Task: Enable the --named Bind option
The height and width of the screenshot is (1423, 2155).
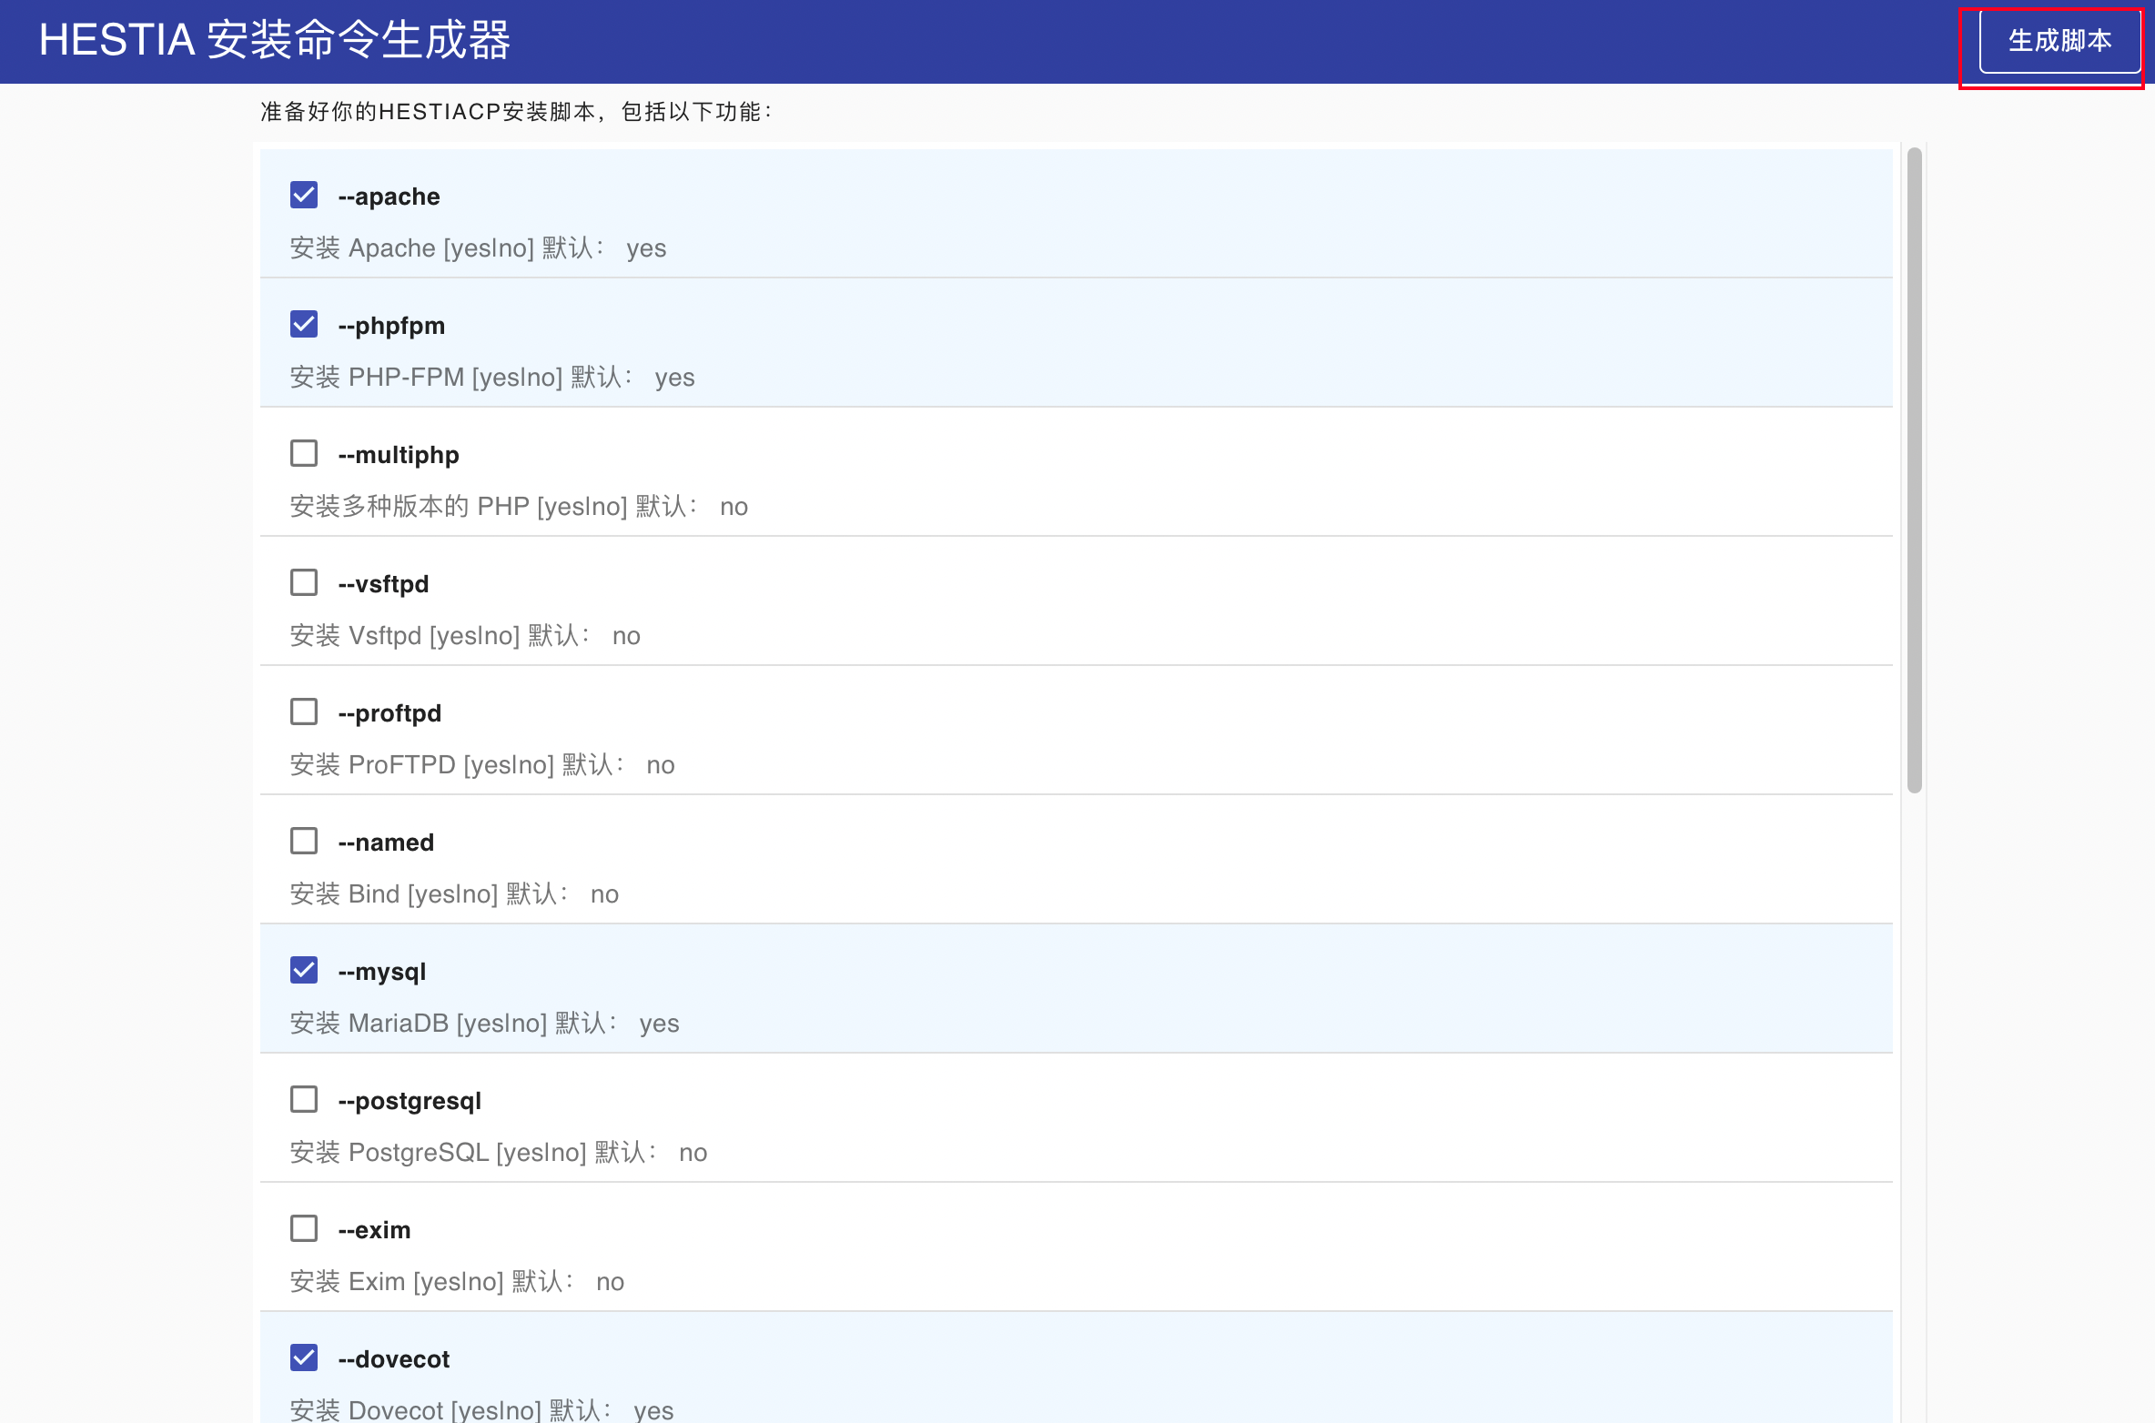Action: [304, 842]
